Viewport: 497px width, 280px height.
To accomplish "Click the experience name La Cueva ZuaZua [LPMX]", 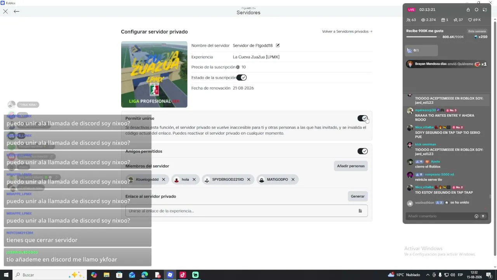I will 256,57.
